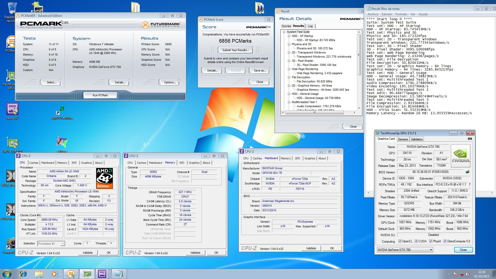Click Select... under PCMark Tests
This screenshot has width=496, height=279.
[x=51, y=82]
